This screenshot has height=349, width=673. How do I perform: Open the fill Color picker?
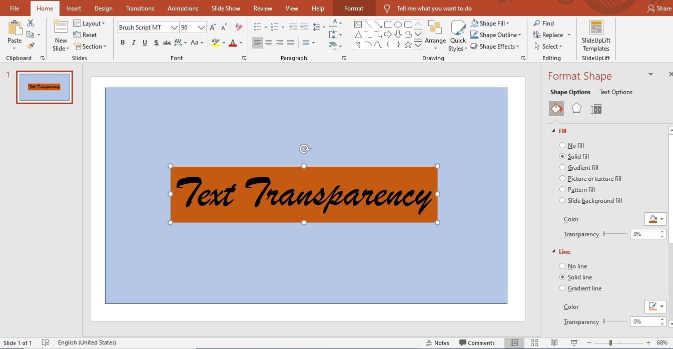point(655,219)
